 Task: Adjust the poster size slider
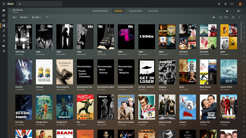click(230, 11)
